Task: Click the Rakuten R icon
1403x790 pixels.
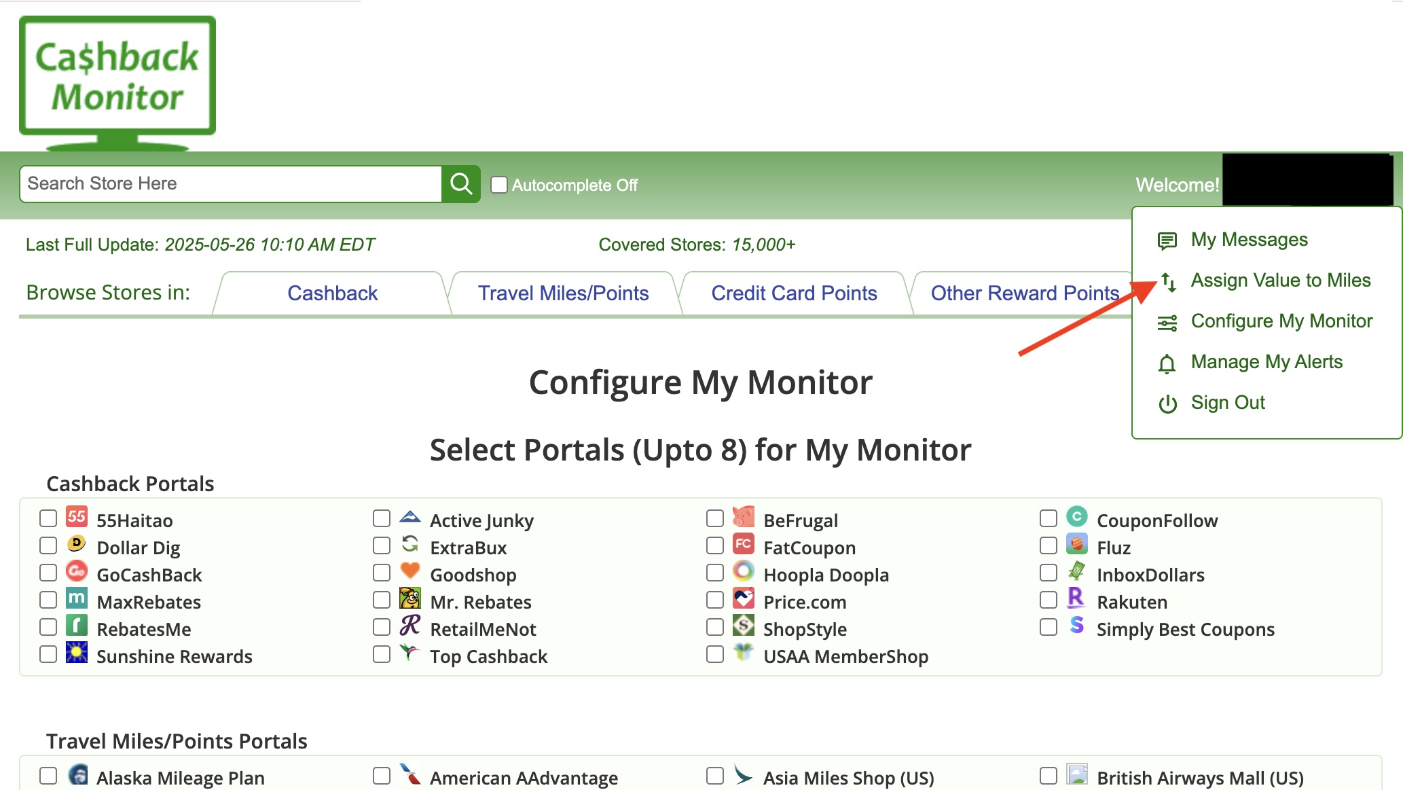Action: tap(1076, 598)
